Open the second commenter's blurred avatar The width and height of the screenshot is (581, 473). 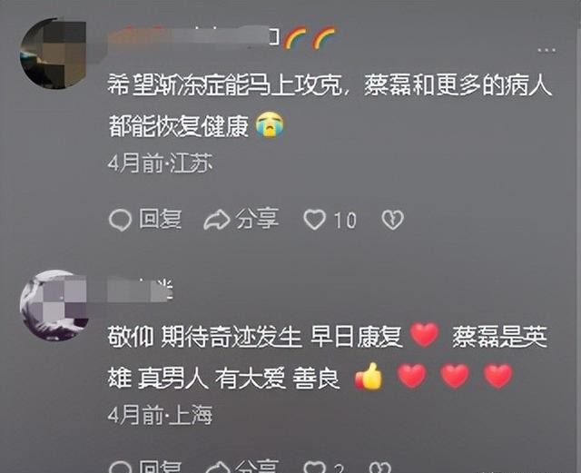click(x=54, y=305)
